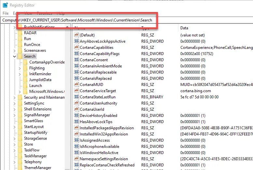Click the IsWindowsHelloActive DWORD icon
The width and height of the screenshot is (253, 170).
click(76, 152)
